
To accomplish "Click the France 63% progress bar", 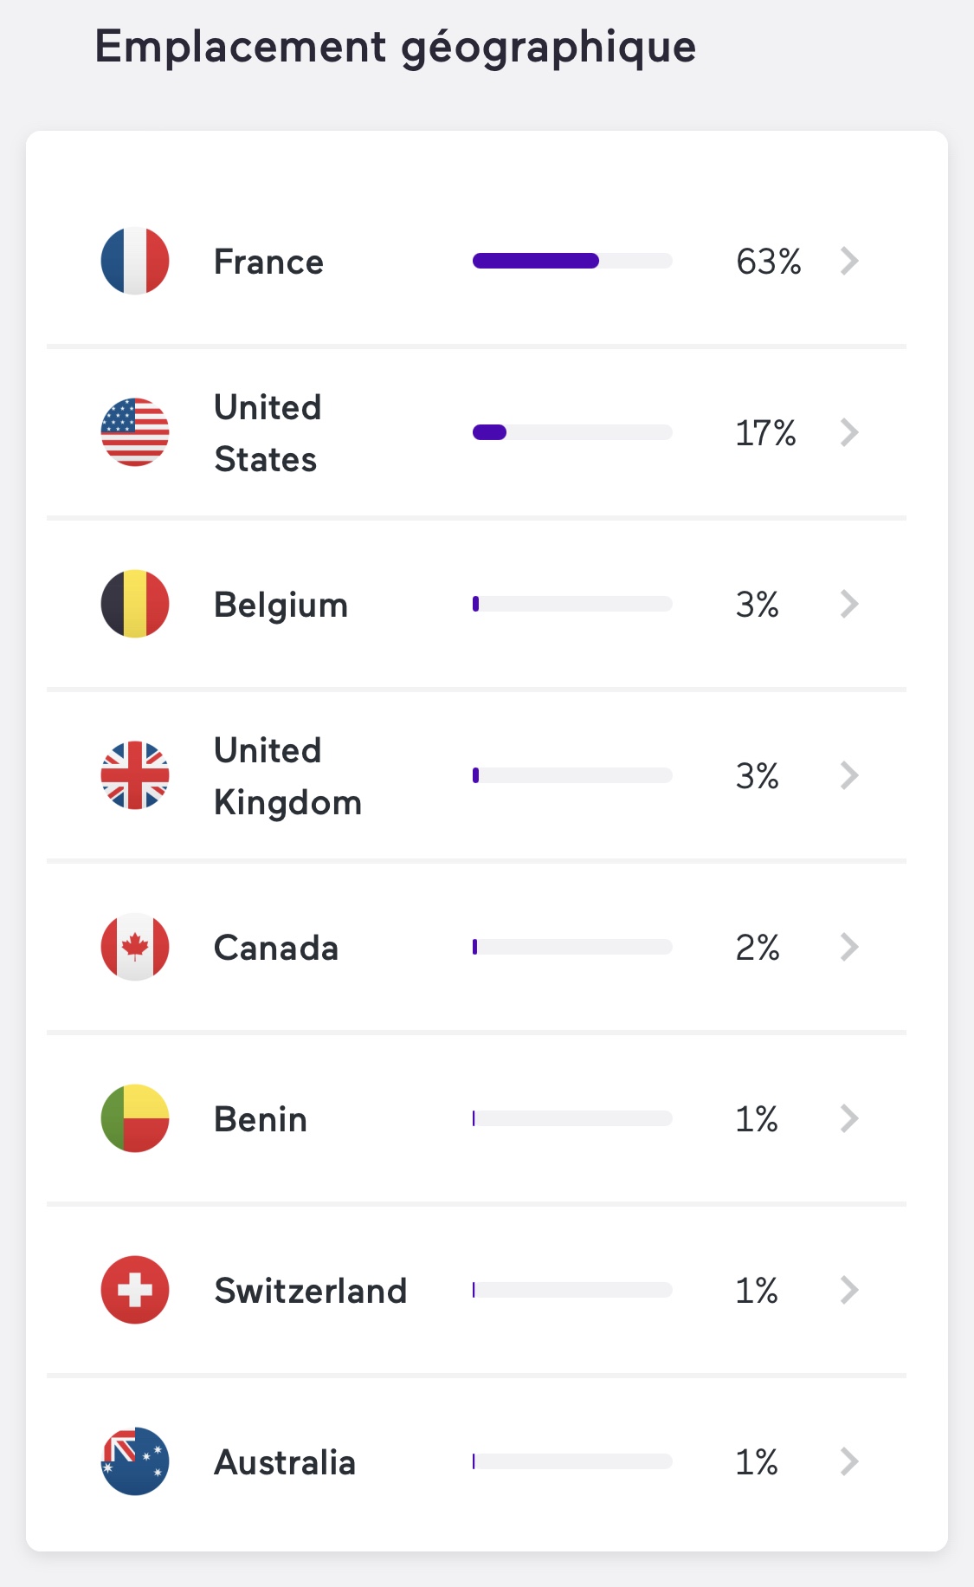I will 572,261.
